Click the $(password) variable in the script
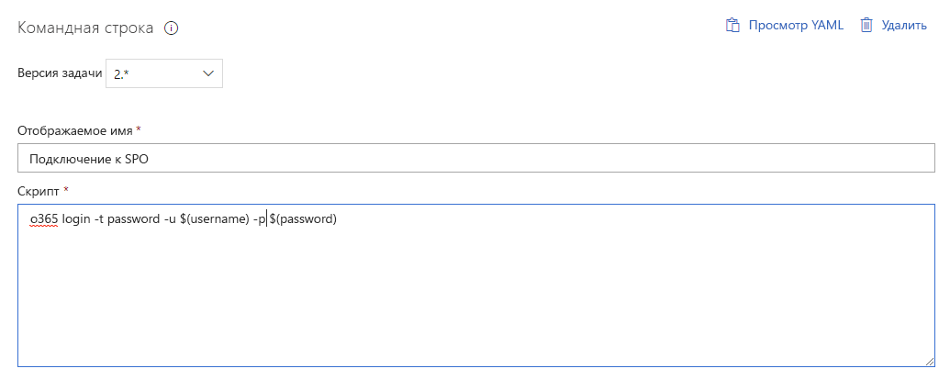The height and width of the screenshot is (380, 950). click(x=303, y=218)
